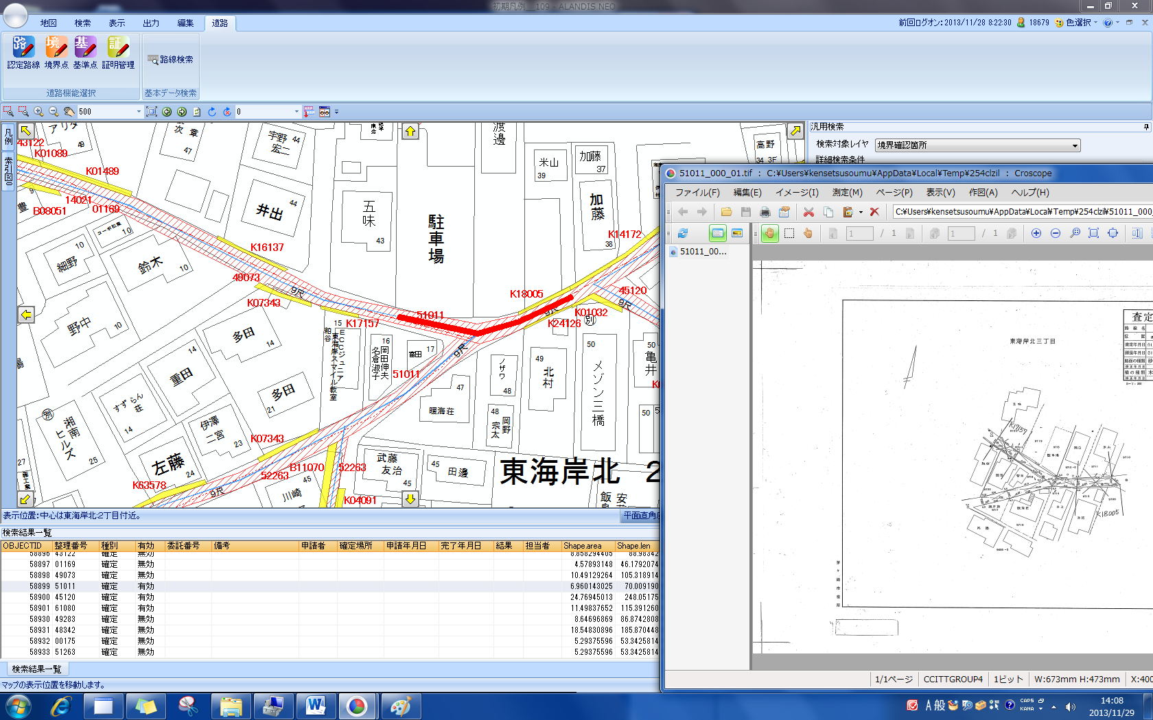Click the red scissors cut icon

tap(808, 212)
